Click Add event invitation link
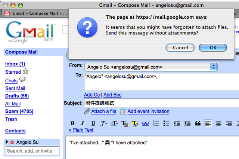Screen dimensions: 239x159 coord(149,111)
